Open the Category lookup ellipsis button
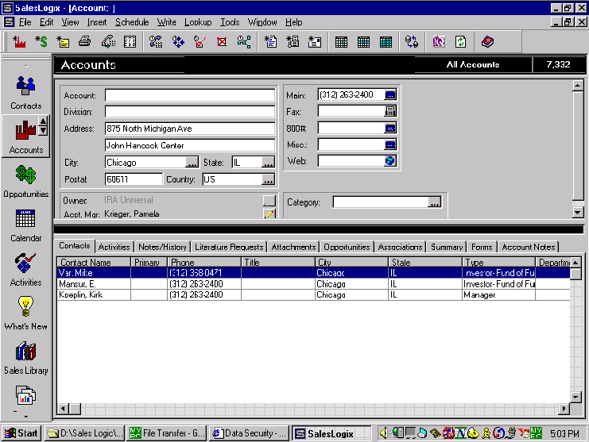The width and height of the screenshot is (589, 442). point(435,202)
